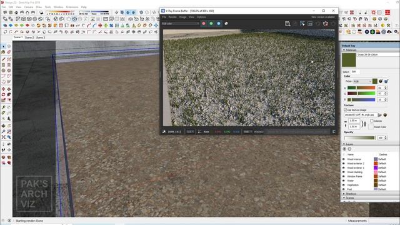
Task: Click the Measurements input box
Action: [x=384, y=221]
